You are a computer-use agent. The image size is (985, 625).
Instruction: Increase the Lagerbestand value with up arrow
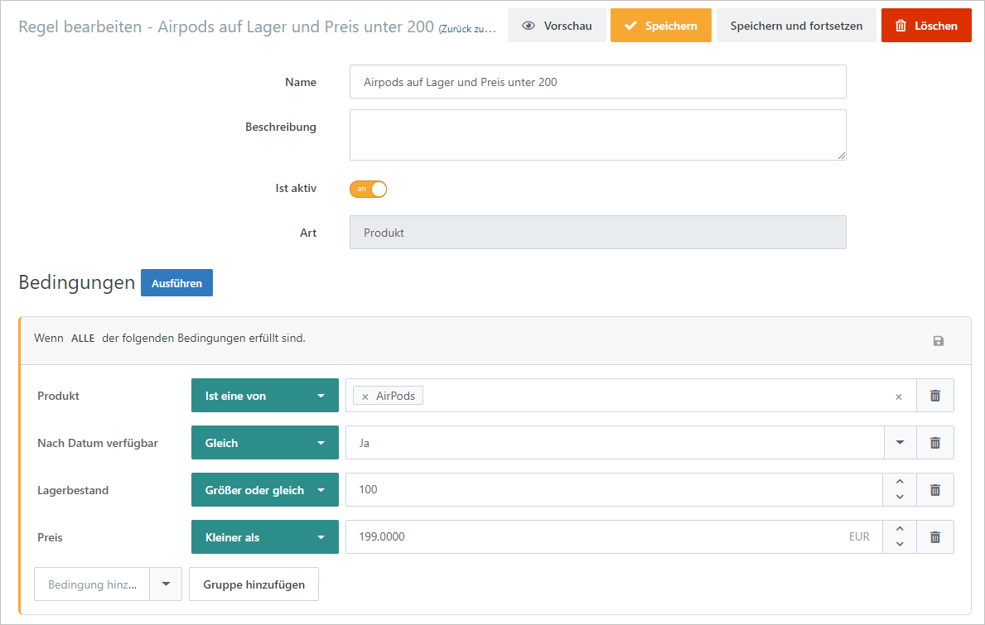click(x=899, y=483)
